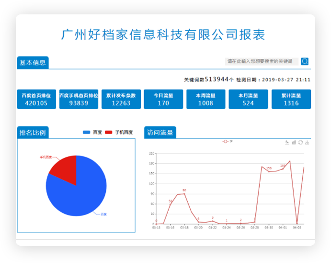Click the 156 data point label
Image resolution: width=331 pixels, height=263 pixels.
click(269, 168)
